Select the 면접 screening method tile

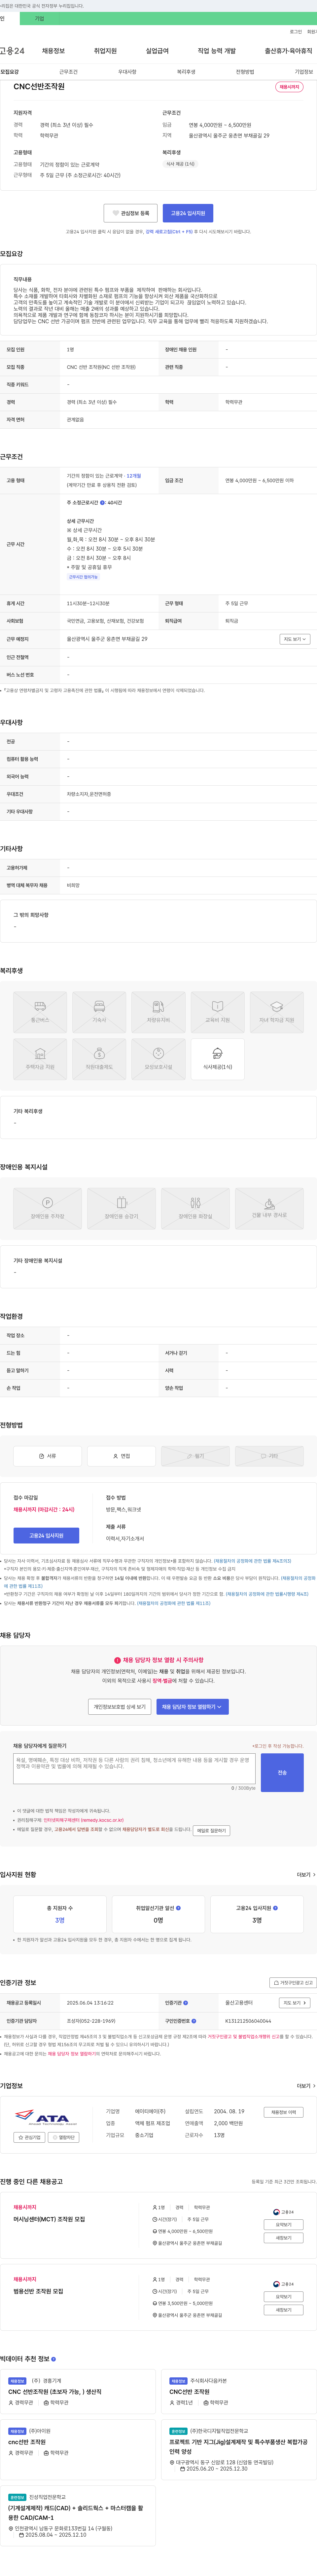pos(121,1456)
